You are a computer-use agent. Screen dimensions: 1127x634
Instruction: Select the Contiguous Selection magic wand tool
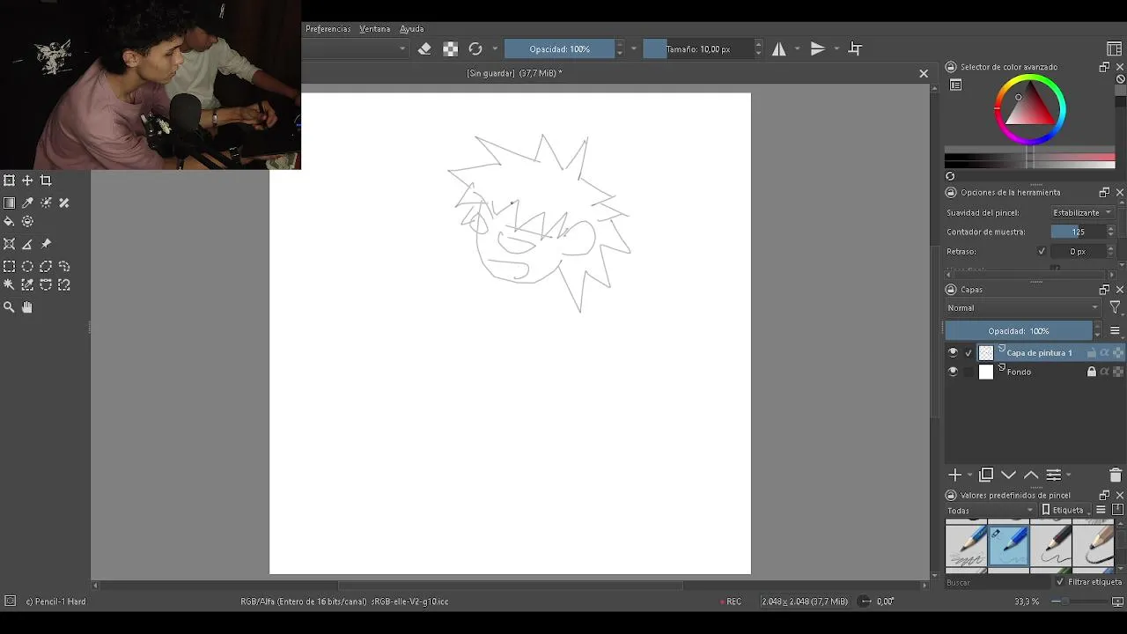pos(9,284)
